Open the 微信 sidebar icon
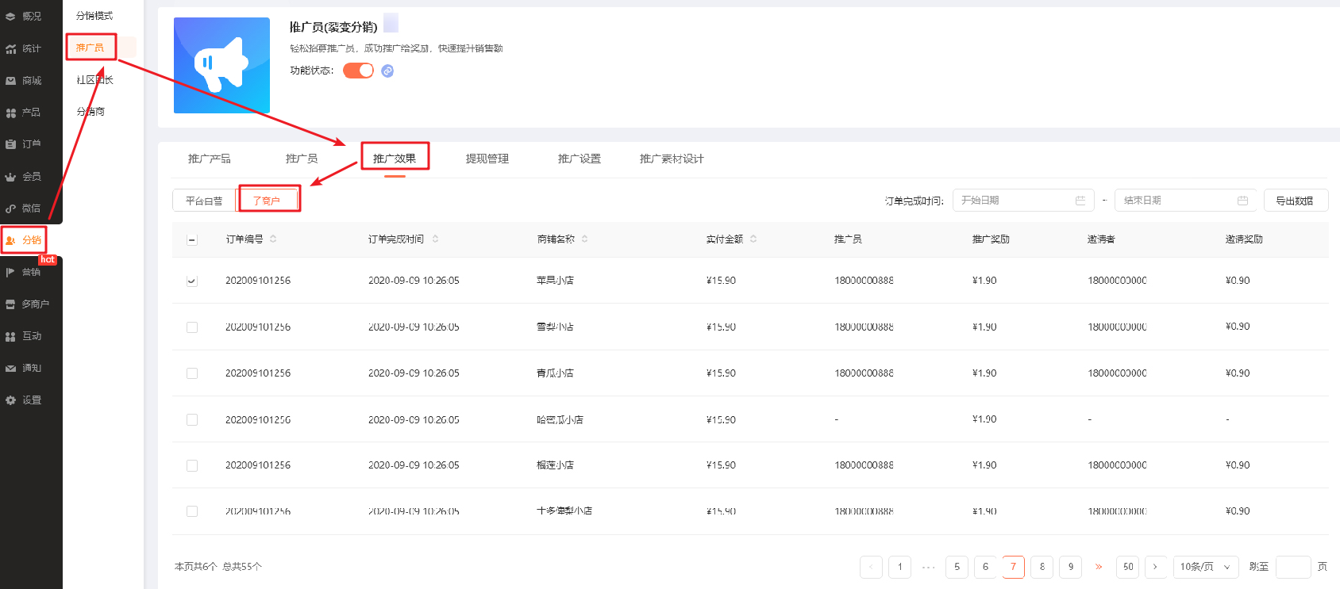Viewport: 1340px width, 589px height. coord(10,208)
